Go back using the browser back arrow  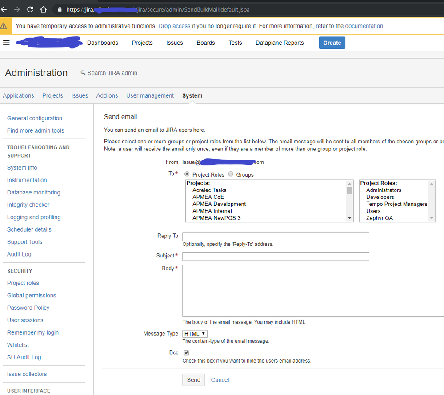click(4, 10)
